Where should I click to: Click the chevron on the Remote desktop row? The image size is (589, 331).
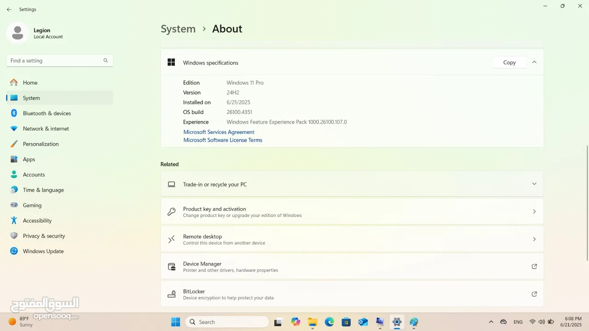click(534, 239)
